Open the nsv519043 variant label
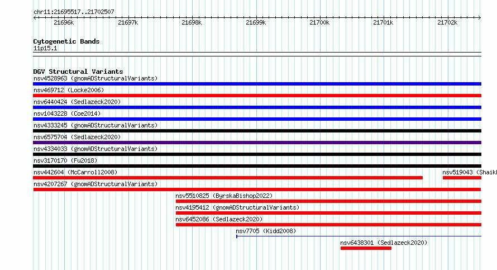Viewport: 497px width, 270px height. [x=470, y=172]
